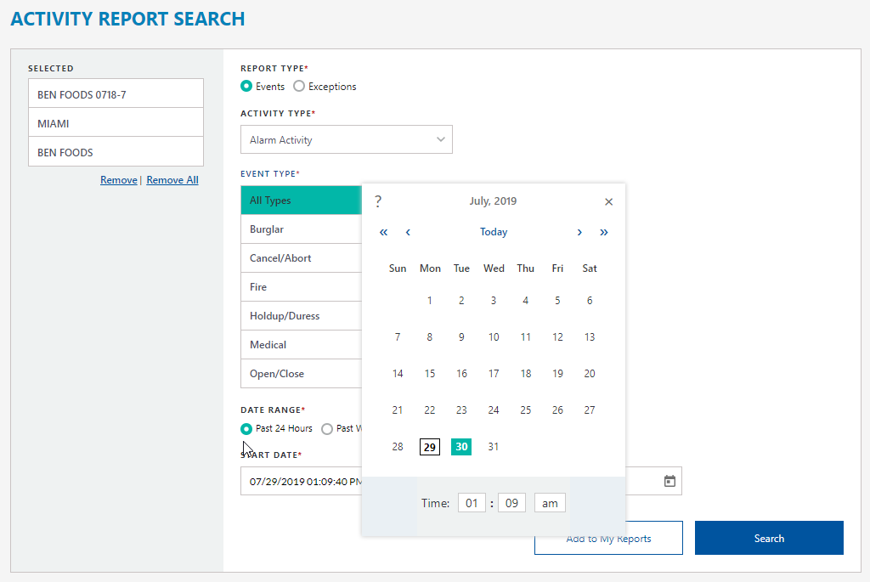Pick July 29 in the calendar
The height and width of the screenshot is (582, 870).
pyautogui.click(x=429, y=447)
